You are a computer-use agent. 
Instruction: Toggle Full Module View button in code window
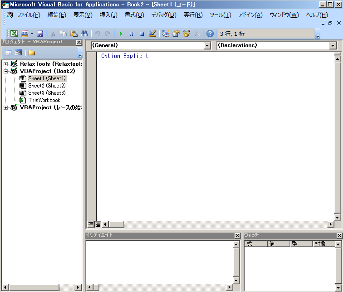tap(98, 224)
